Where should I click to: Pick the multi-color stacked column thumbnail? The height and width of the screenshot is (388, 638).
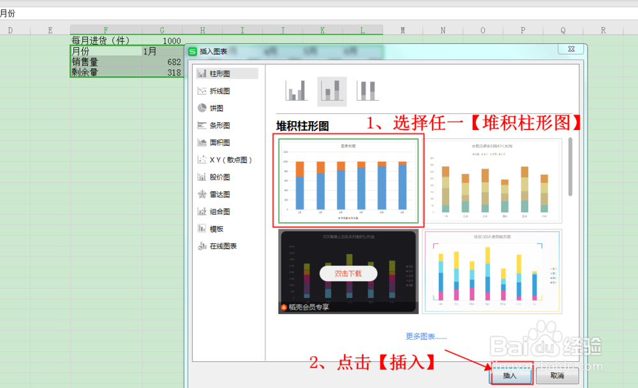click(493, 181)
